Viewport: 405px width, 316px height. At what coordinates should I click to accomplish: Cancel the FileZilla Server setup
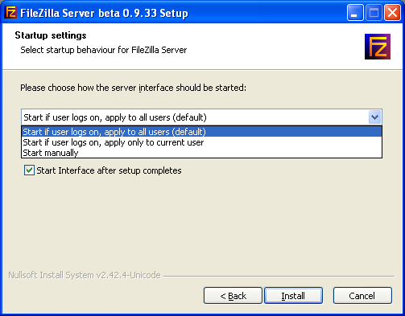click(x=362, y=296)
